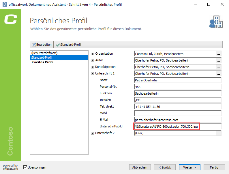Click the powered by officeatwork text

[x=10, y=167]
